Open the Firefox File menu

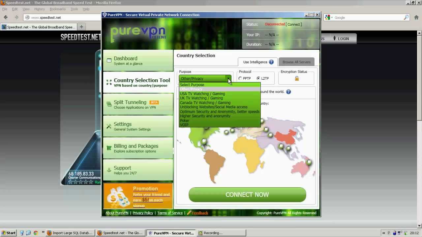5,9
